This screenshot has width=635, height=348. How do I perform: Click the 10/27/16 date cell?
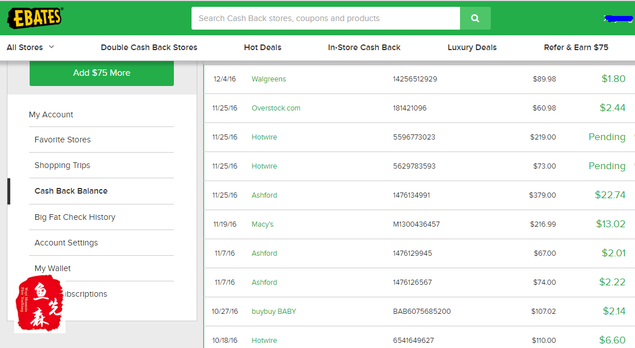point(225,312)
